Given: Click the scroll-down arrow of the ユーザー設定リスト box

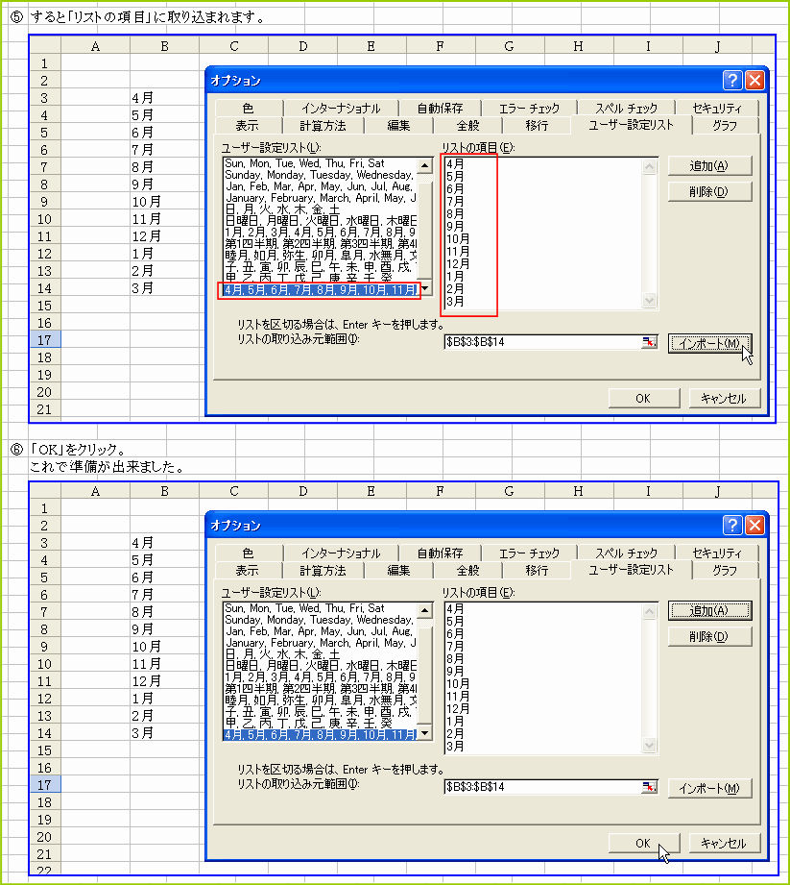Looking at the screenshot, I should (x=423, y=287).
